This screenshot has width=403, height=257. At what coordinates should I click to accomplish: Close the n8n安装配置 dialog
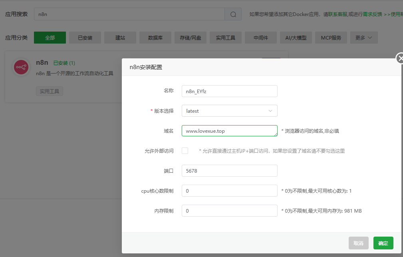coord(400,58)
